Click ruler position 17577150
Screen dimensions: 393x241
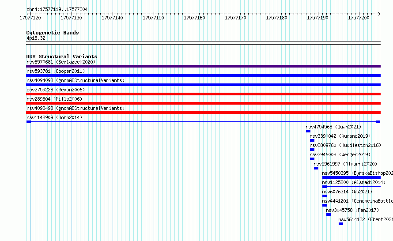153,18
